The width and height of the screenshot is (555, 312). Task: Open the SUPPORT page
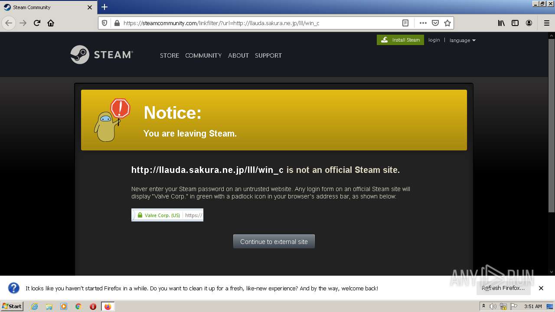(268, 55)
